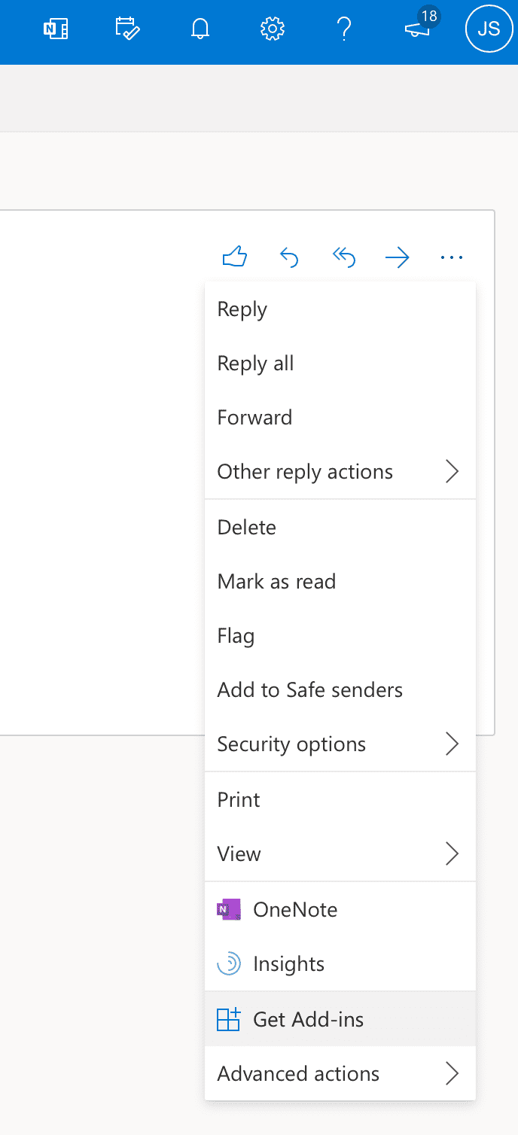
Task: Open the Help question mark
Action: 345,29
